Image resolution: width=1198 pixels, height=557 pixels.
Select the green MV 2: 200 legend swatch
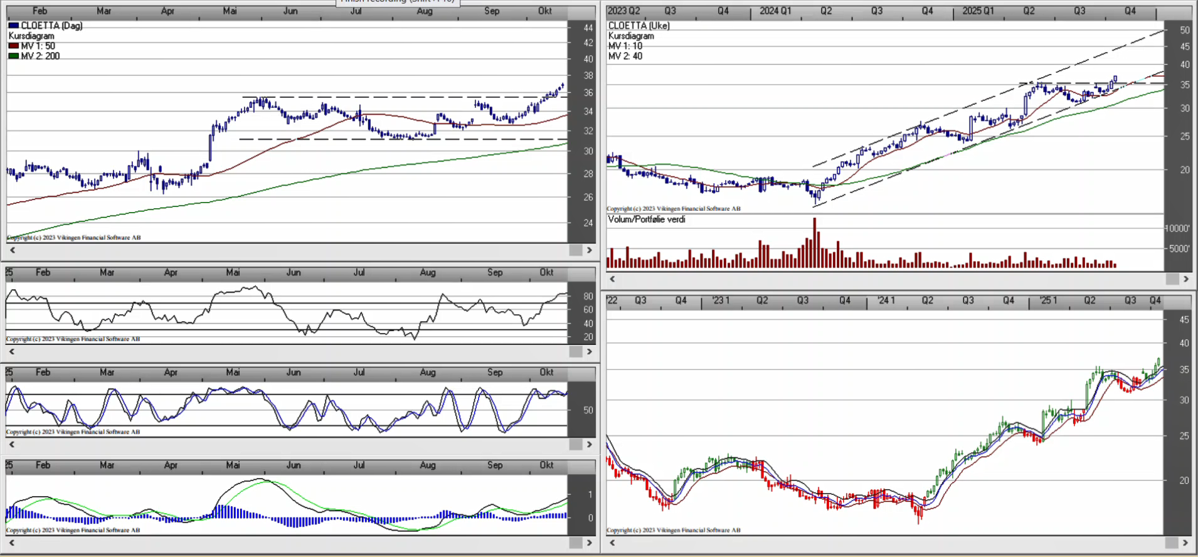14,56
